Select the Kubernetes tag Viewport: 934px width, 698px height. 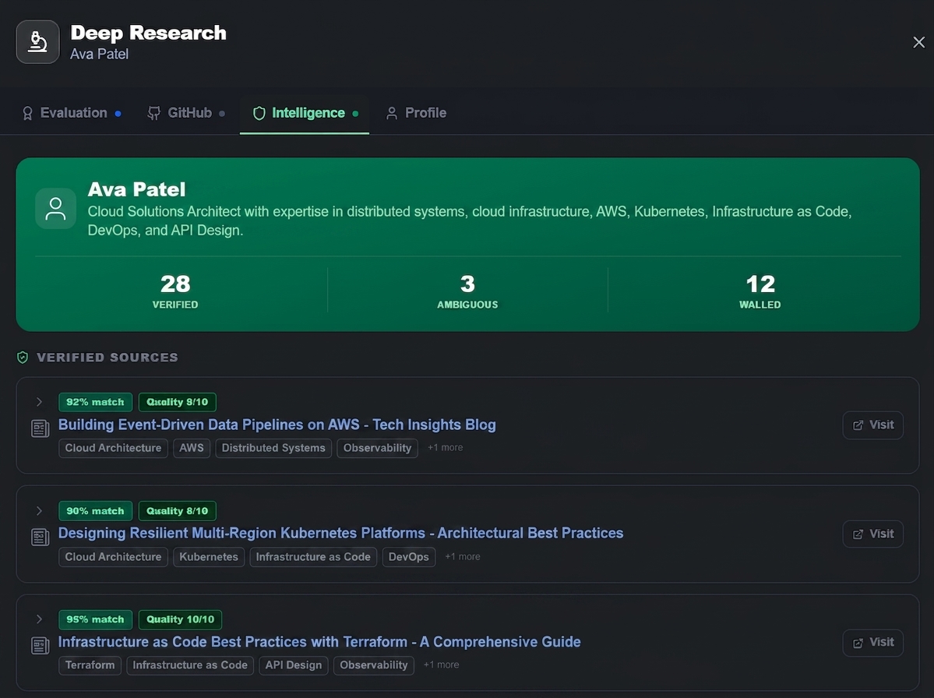(209, 557)
